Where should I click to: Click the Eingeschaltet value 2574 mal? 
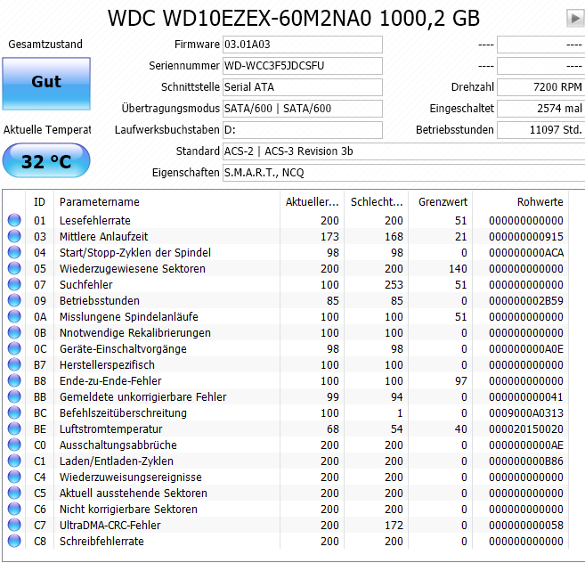pyautogui.click(x=541, y=109)
